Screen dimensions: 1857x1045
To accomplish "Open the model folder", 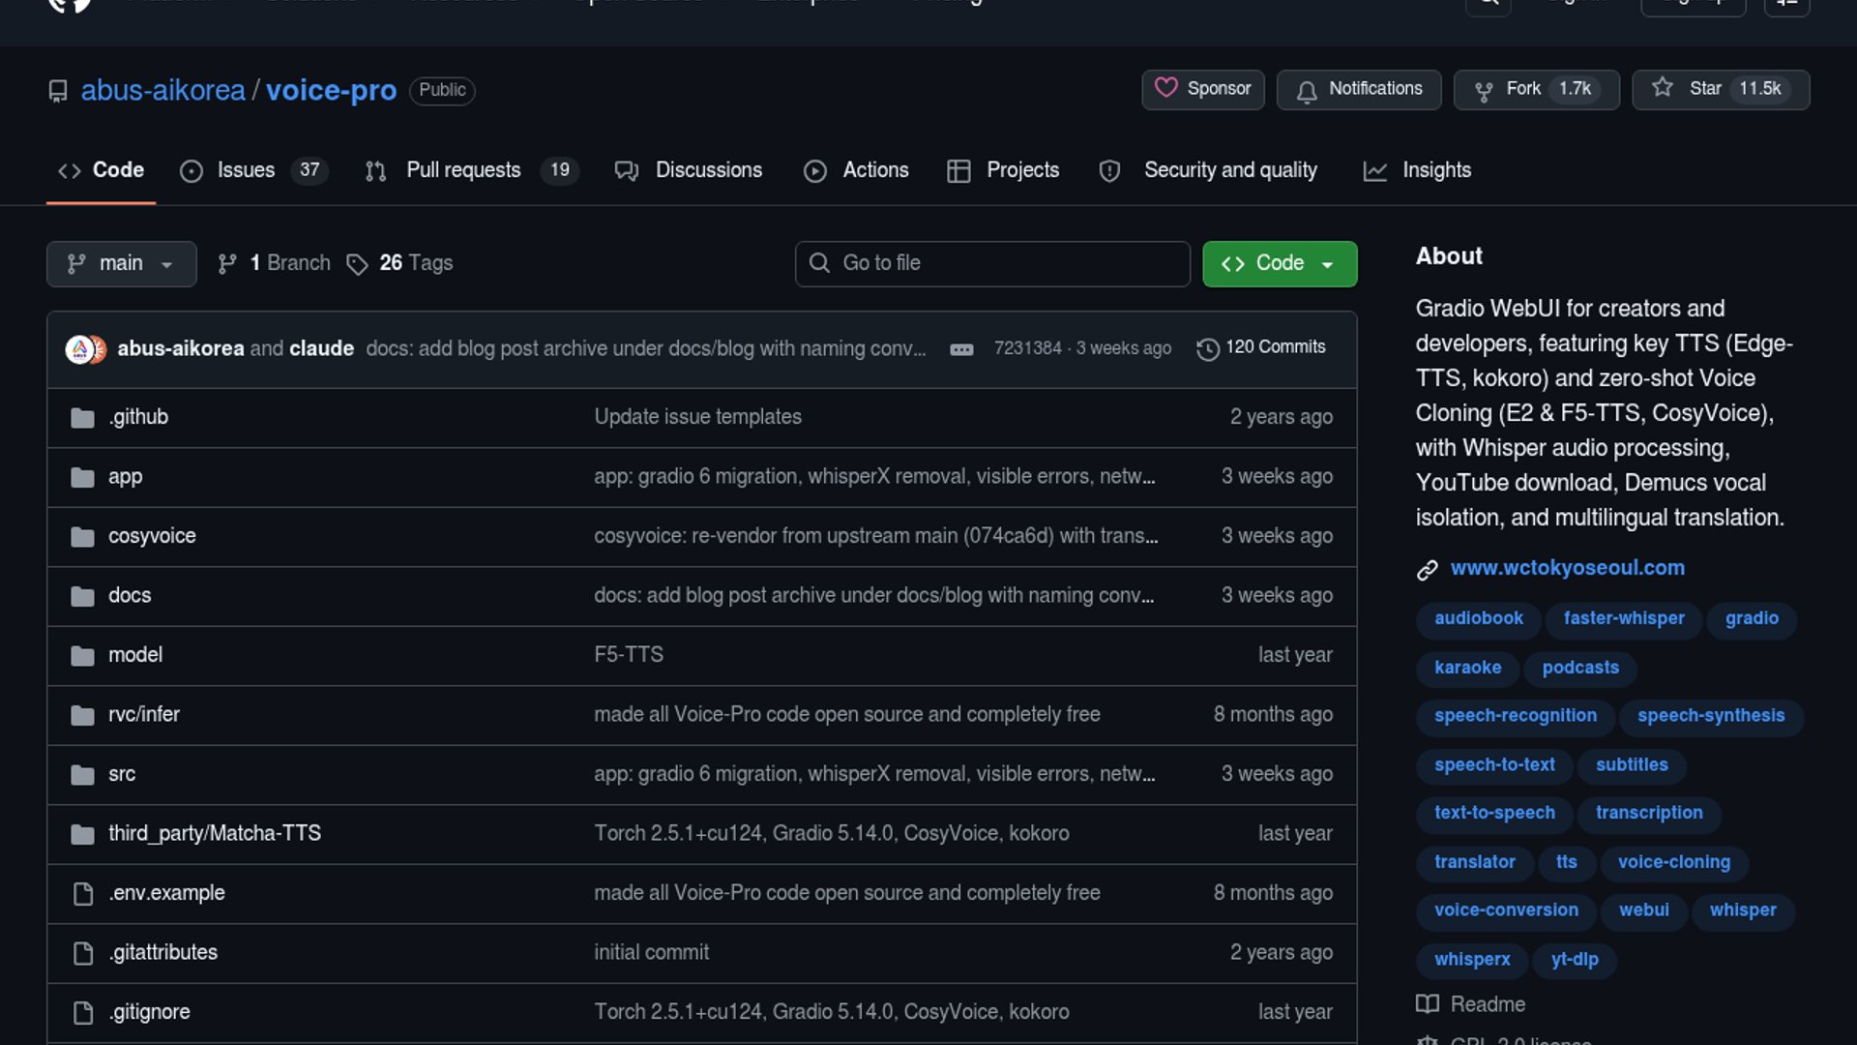I will coord(135,655).
